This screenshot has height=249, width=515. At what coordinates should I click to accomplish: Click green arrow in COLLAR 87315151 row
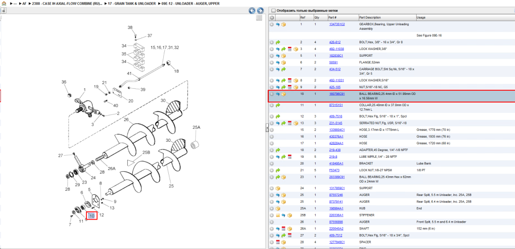click(x=278, y=105)
